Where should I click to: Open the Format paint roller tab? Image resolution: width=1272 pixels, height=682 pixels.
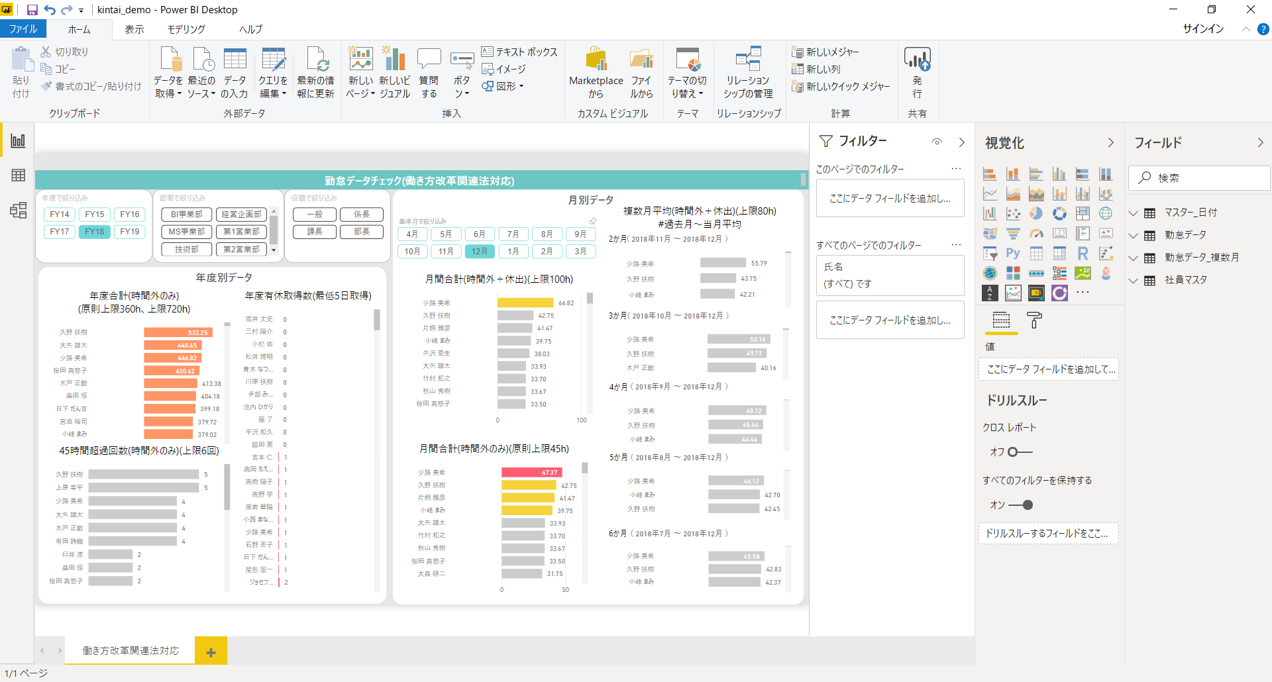(1034, 320)
